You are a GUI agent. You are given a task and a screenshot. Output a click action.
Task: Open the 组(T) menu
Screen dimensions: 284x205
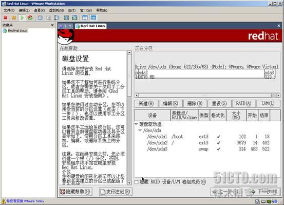pyautogui.click(x=72, y=10)
